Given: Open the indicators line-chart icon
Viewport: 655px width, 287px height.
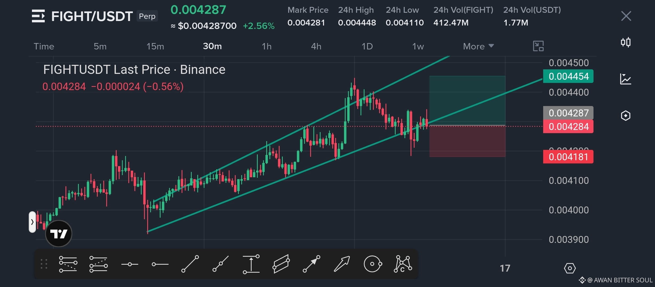Looking at the screenshot, I should (x=626, y=79).
